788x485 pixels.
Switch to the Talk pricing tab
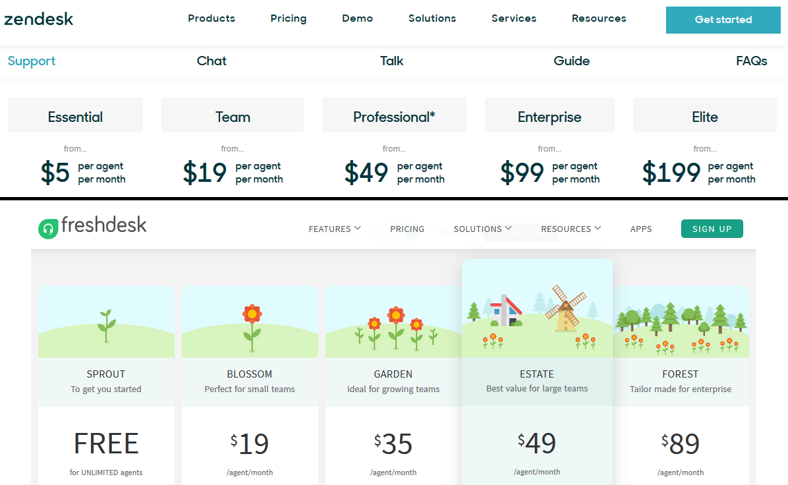tap(391, 61)
